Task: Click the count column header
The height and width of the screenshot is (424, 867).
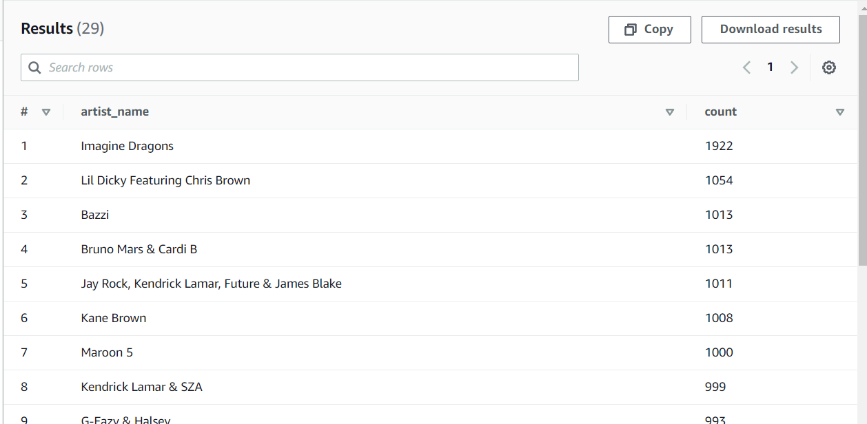Action: (x=721, y=112)
